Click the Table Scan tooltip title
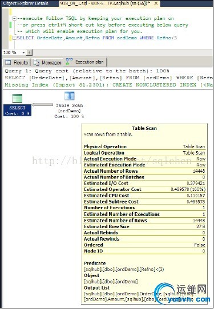 tap(144, 128)
